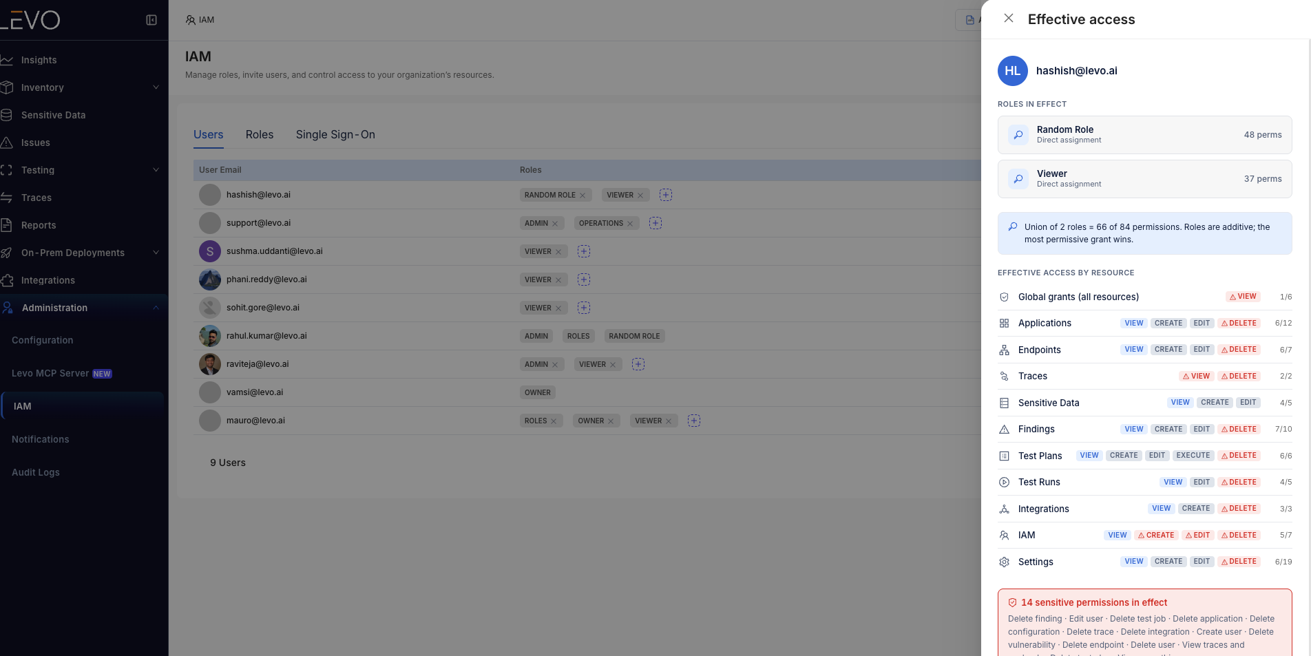Remove ADMIN role from support@levo.ai
1311x656 pixels.
click(x=555, y=224)
